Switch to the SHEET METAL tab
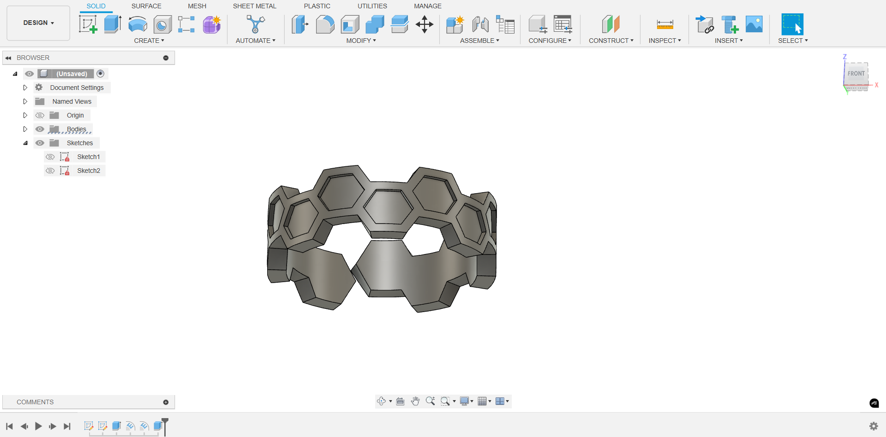This screenshot has width=886, height=437. point(254,6)
